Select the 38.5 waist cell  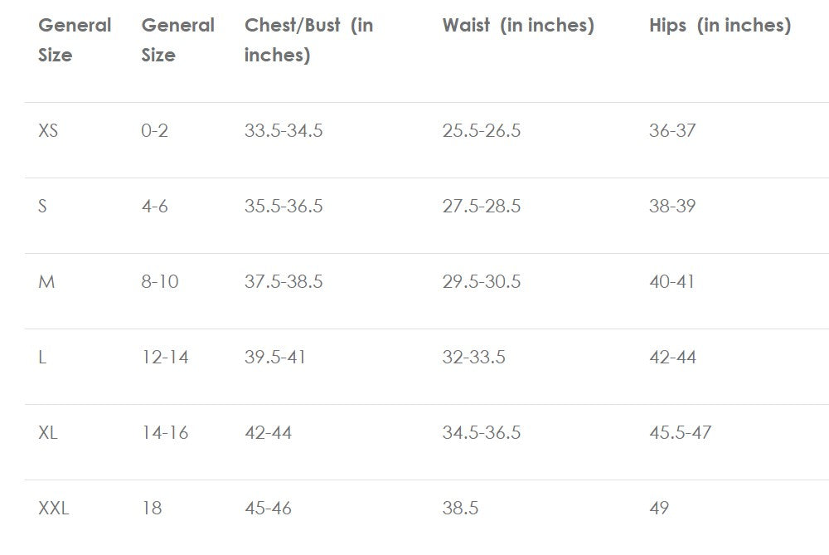460,508
